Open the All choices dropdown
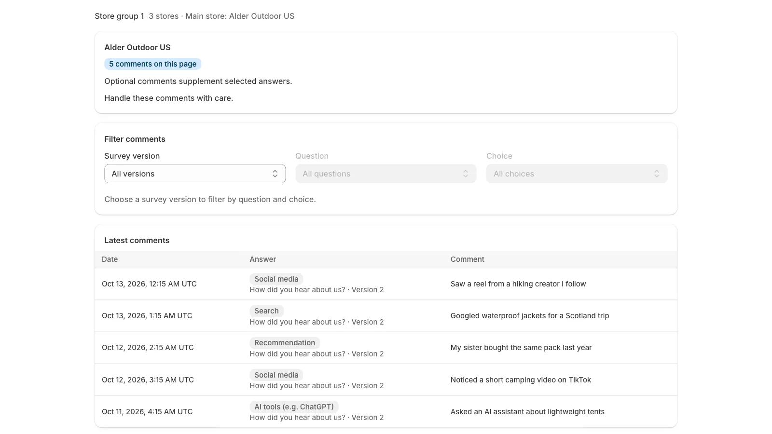 click(x=577, y=174)
